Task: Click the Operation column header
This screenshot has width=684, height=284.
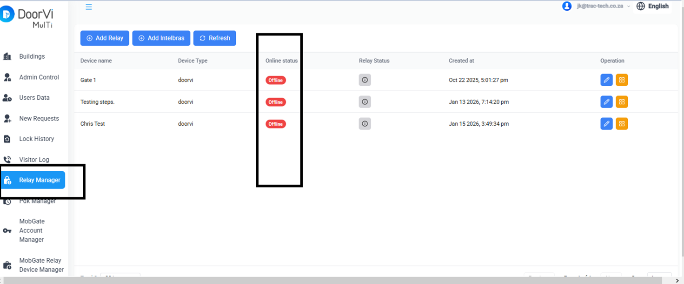Action: [612, 61]
